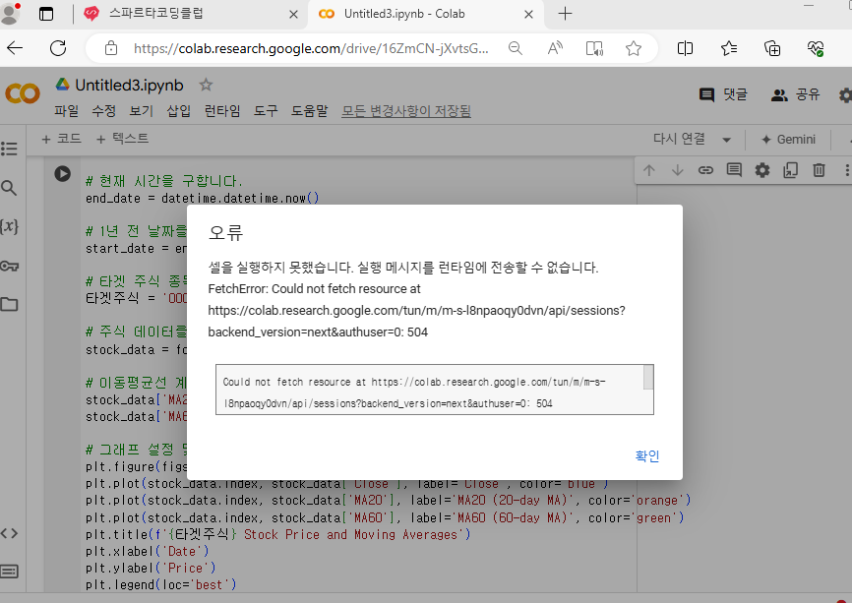The height and width of the screenshot is (603, 852).
Task: Add a comment to the cell icon
Action: pyautogui.click(x=734, y=170)
